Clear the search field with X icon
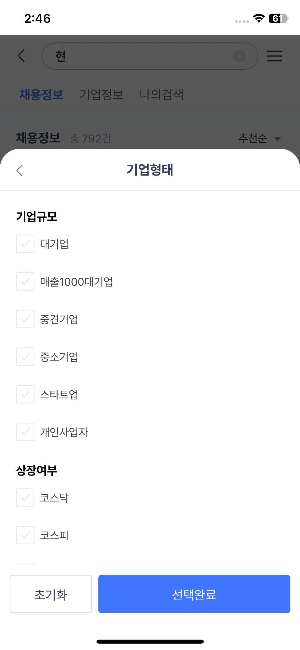The image size is (300, 650). click(239, 56)
